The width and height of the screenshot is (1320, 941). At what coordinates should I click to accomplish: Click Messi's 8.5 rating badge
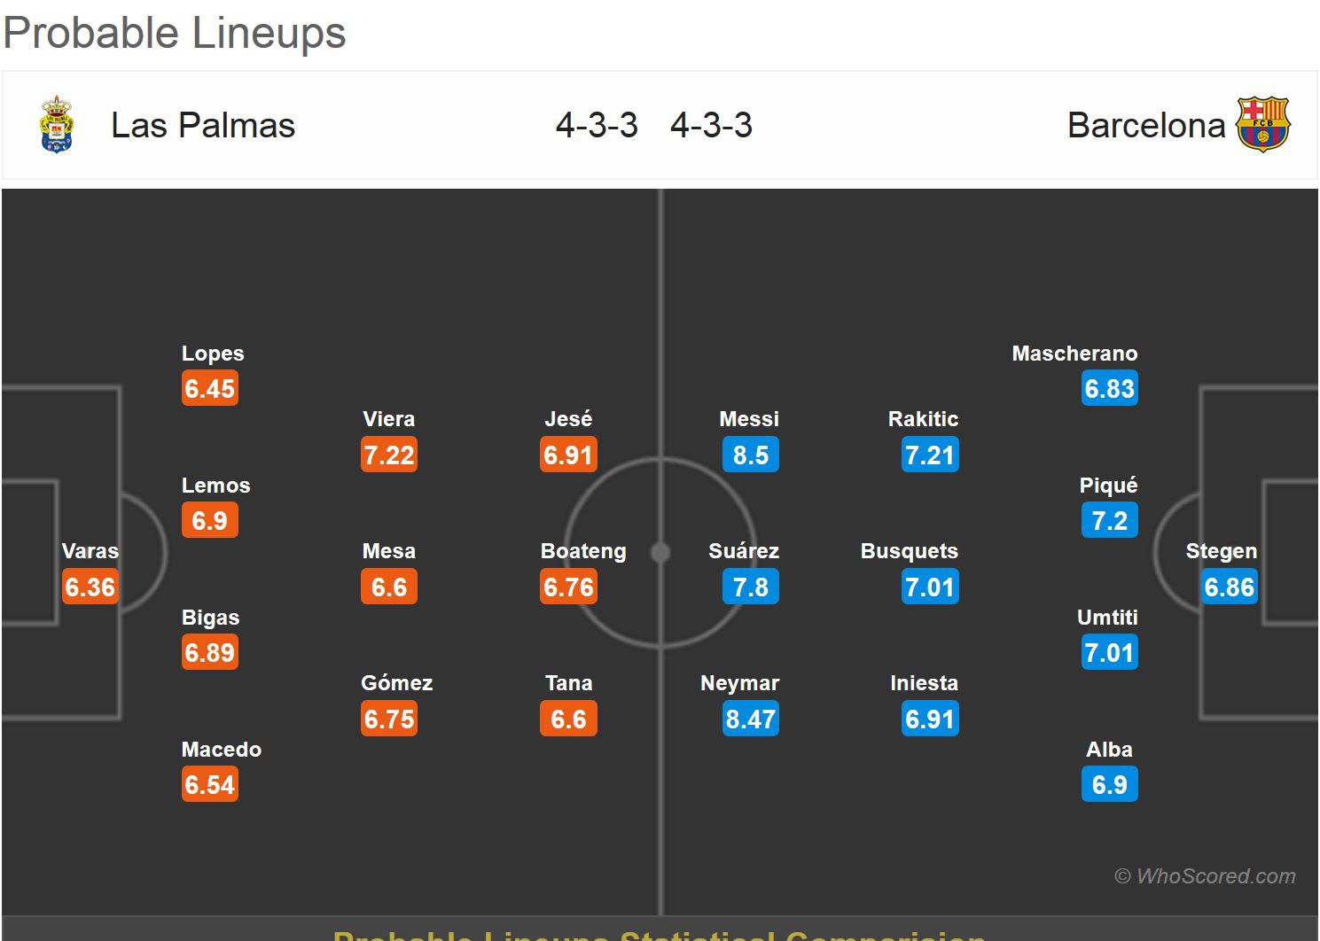[x=750, y=455]
